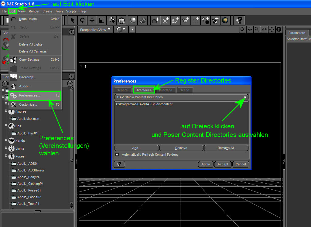This screenshot has height=227, width=311.
Task: Click the help question button in Preferences
Action: [119, 164]
